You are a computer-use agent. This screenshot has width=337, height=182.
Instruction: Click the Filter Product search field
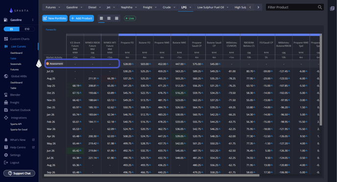click(x=295, y=7)
